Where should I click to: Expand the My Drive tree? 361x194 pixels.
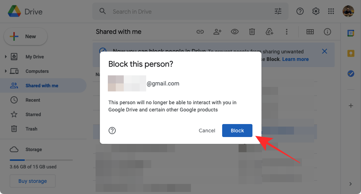(5, 57)
